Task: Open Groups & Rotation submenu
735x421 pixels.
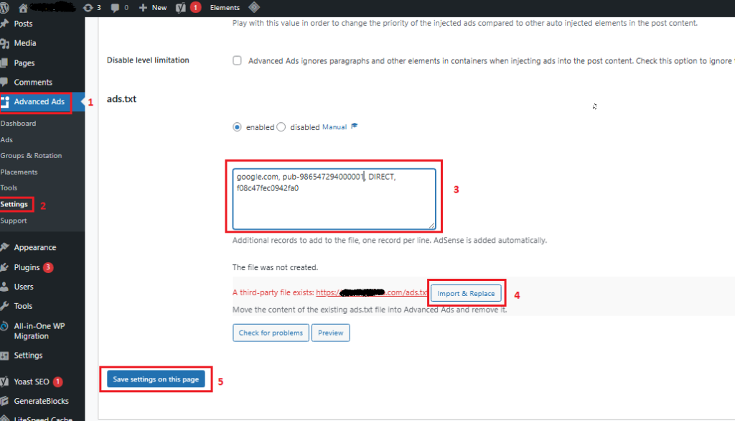Action: [x=32, y=156]
